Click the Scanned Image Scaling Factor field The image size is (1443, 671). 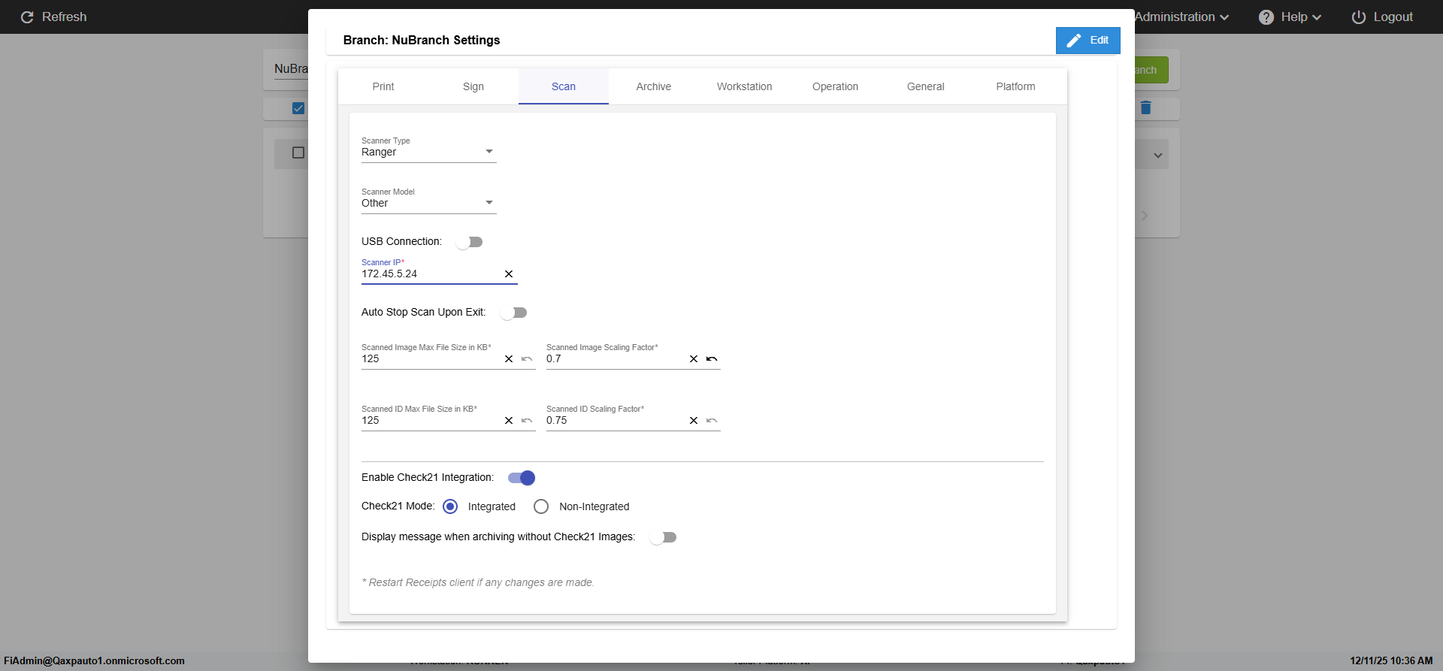(x=613, y=359)
